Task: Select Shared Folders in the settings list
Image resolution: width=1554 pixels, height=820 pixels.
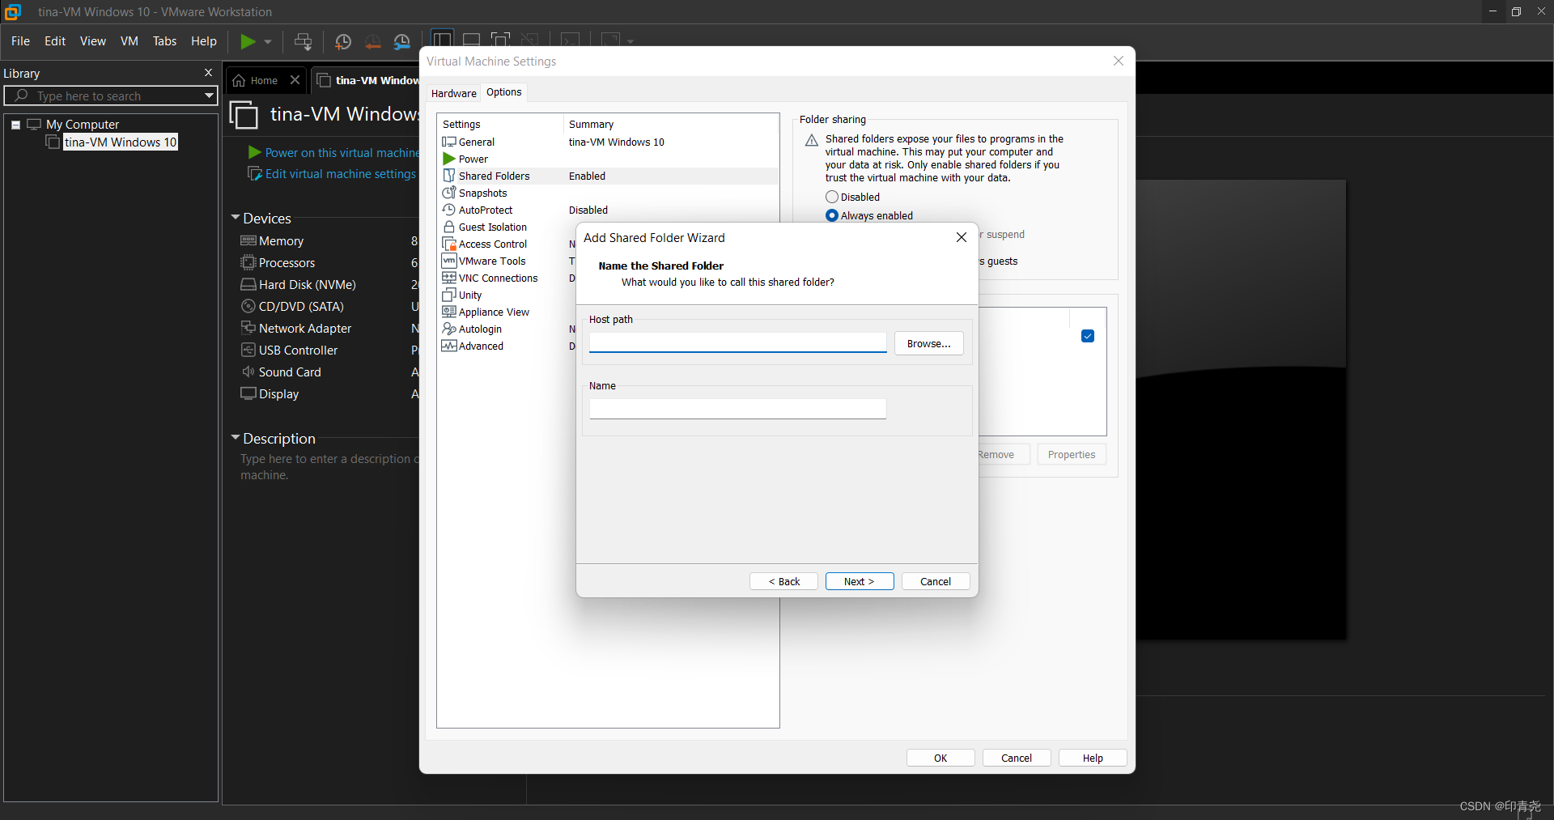Action: (x=494, y=176)
